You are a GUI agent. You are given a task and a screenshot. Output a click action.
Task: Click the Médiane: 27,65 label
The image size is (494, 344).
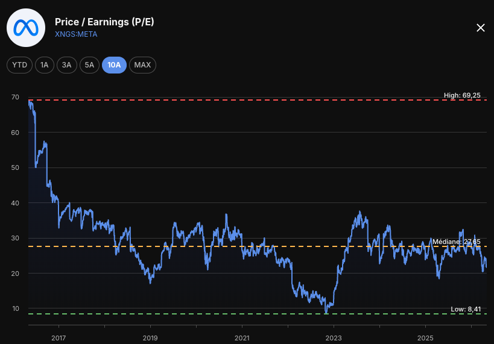456,242
